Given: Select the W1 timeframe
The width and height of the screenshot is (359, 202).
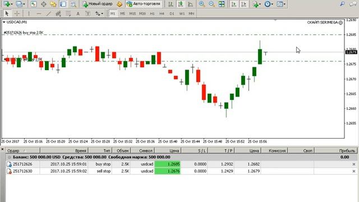Looking at the screenshot, I should [x=182, y=13].
